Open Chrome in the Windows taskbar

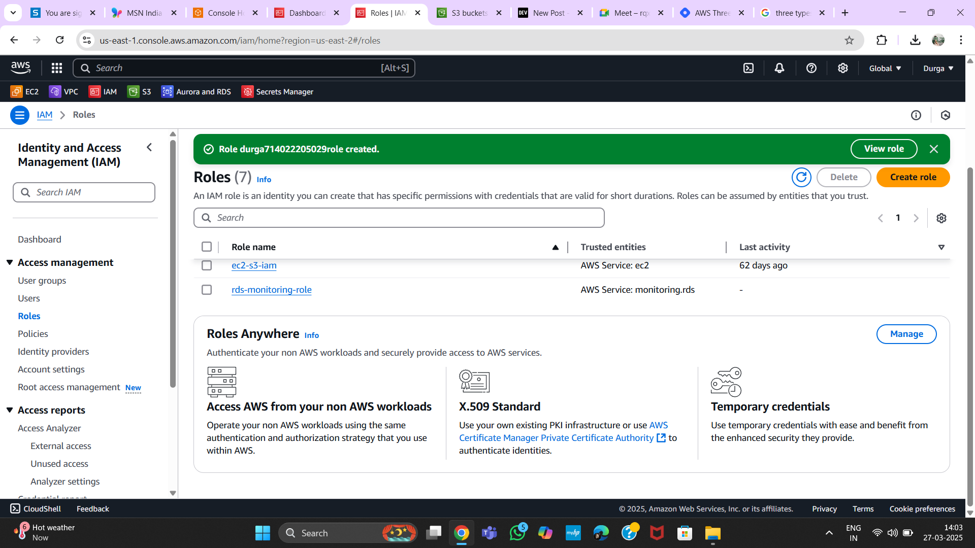click(x=462, y=533)
